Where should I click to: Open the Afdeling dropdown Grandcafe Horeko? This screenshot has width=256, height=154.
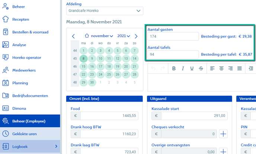point(105,11)
